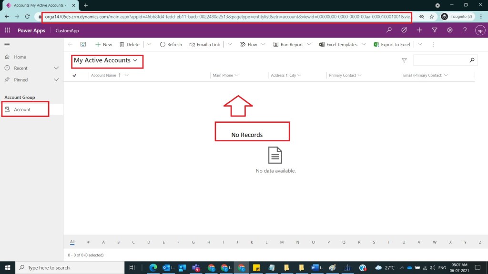This screenshot has width=488, height=274.
Task: Click the search magnifier in the header
Action: coord(389,30)
